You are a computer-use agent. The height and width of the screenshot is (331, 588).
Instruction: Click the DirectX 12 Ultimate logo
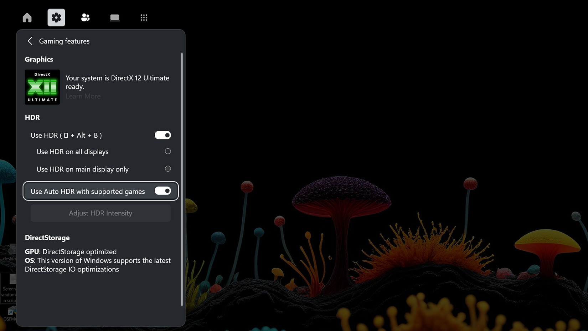point(42,87)
